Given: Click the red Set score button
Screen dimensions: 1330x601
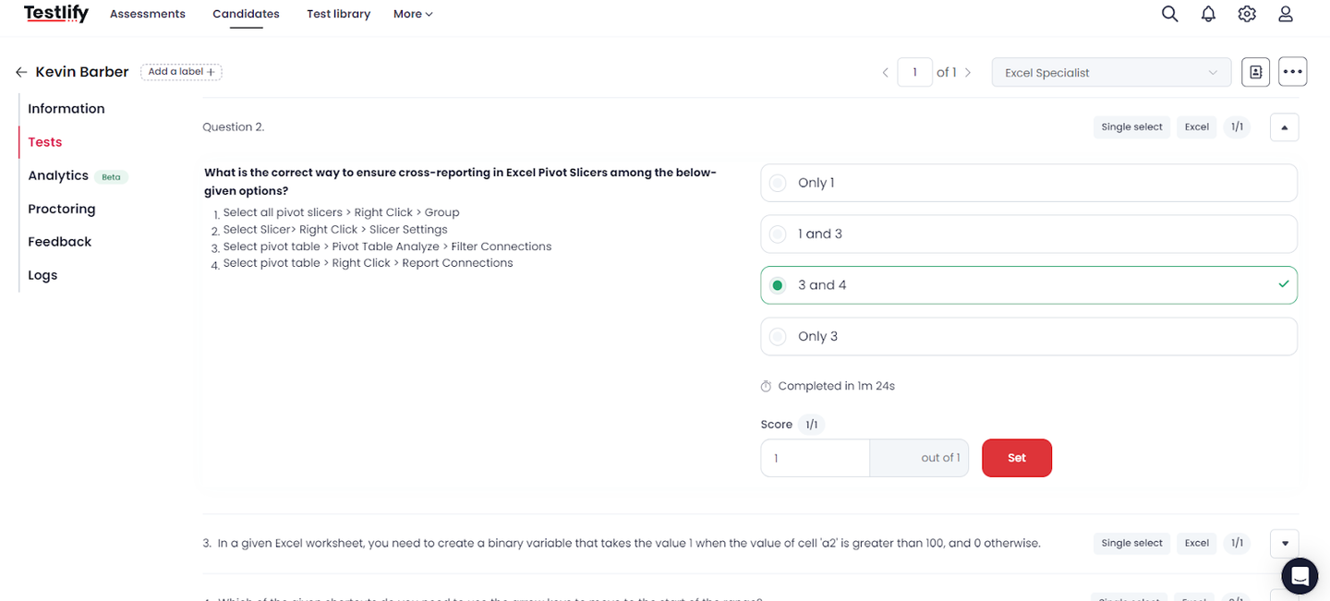Looking at the screenshot, I should [1017, 458].
